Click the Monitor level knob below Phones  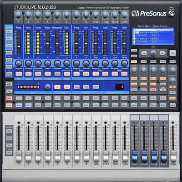click(x=172, y=80)
